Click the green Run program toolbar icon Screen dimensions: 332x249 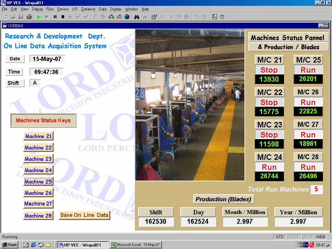tap(39, 17)
